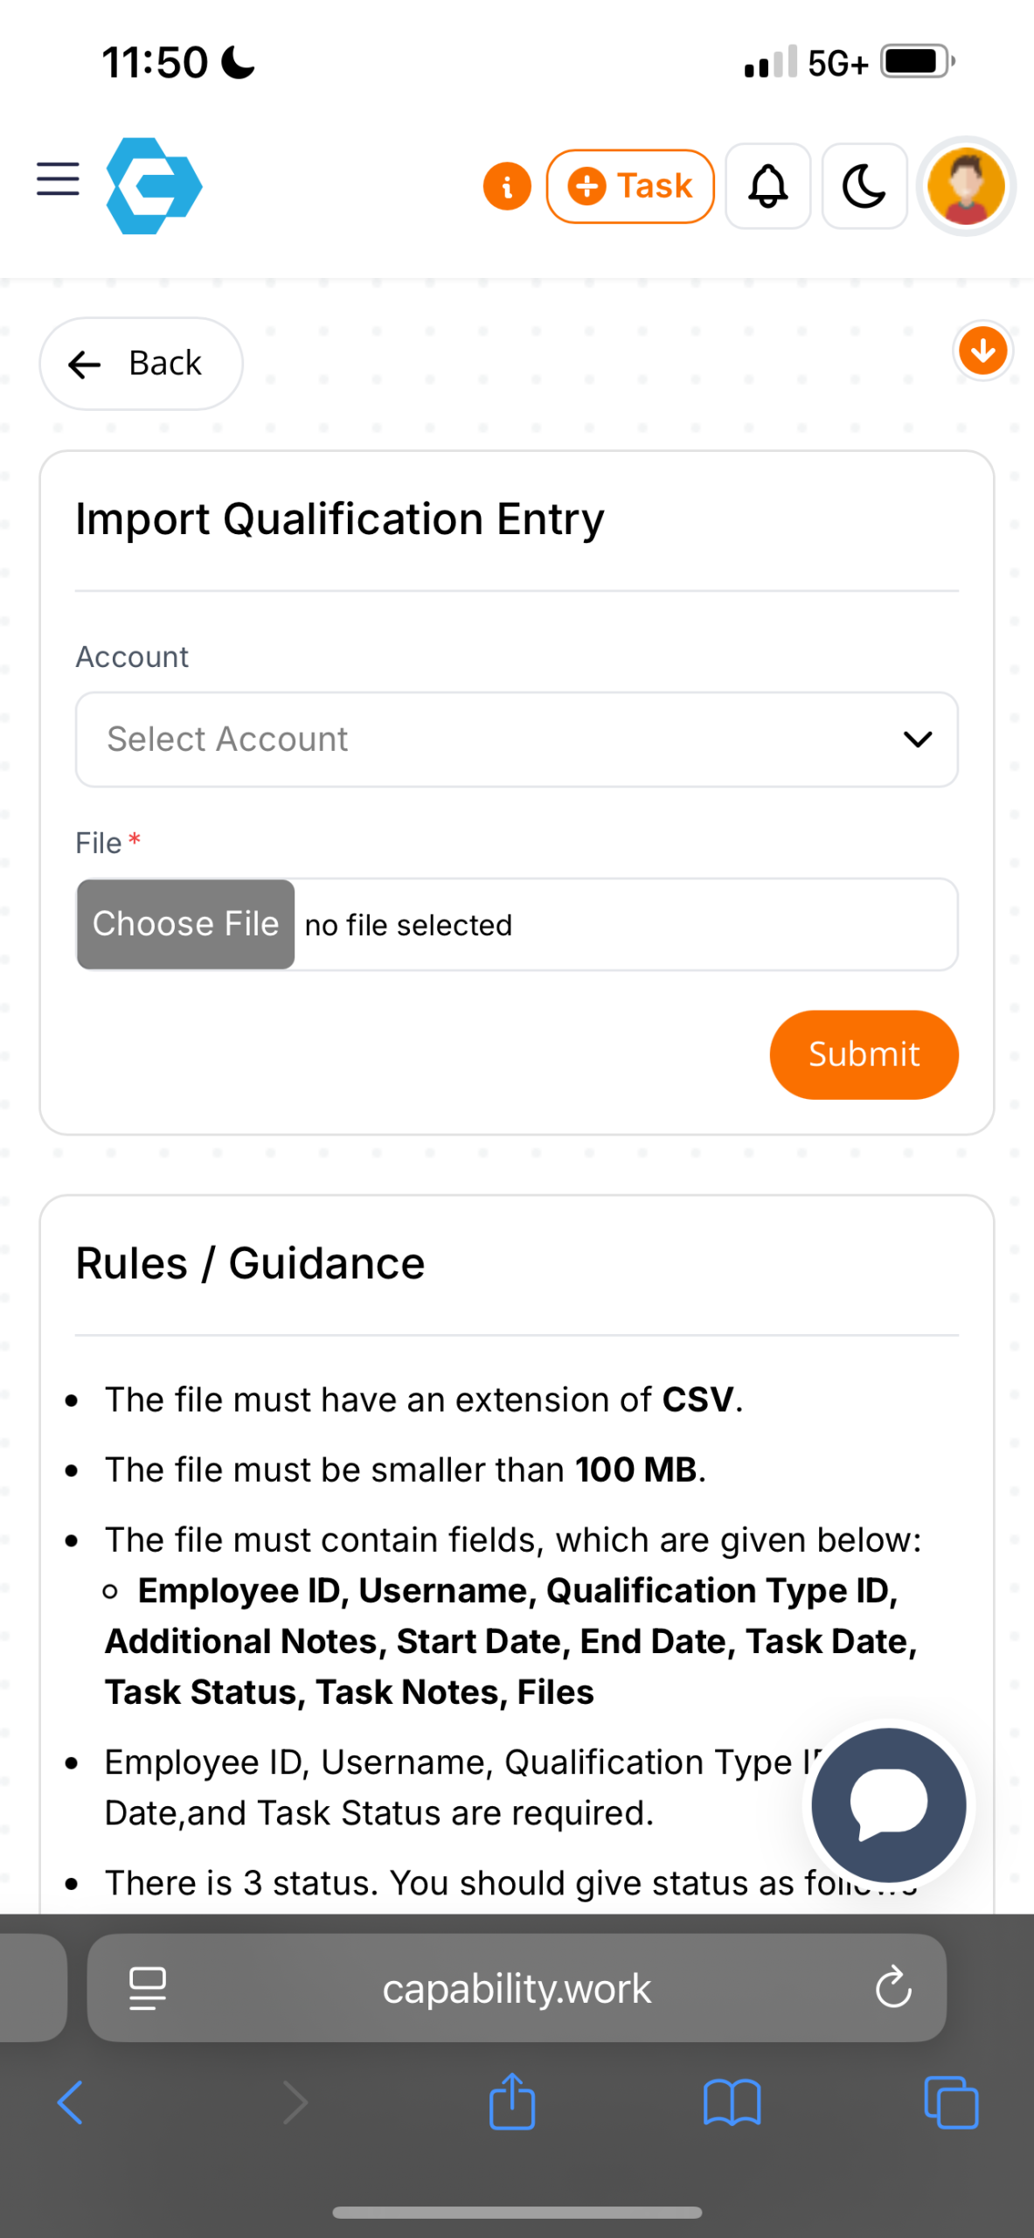Tap Safari's share icon
This screenshot has height=2238, width=1034.
click(512, 2102)
